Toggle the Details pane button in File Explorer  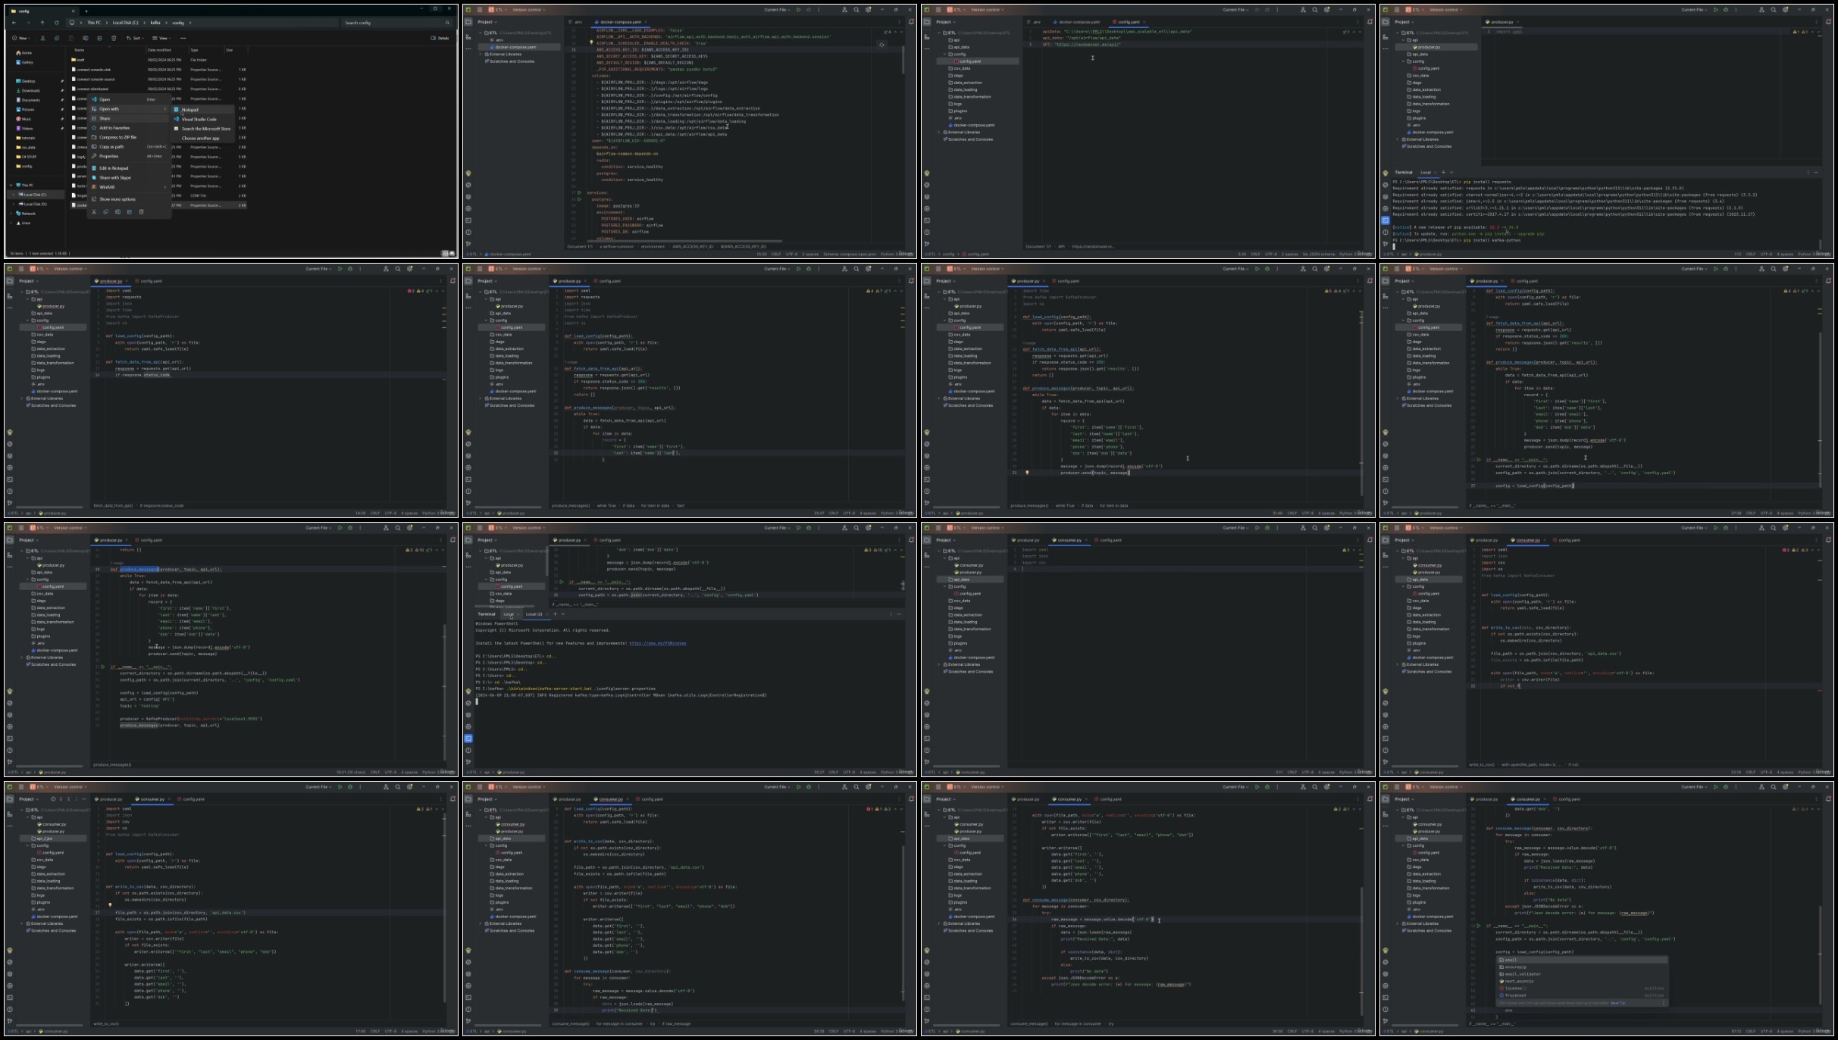click(x=440, y=38)
